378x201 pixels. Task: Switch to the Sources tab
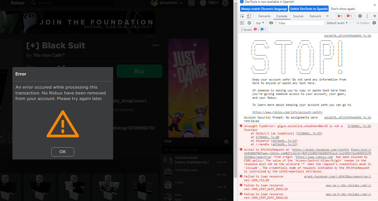point(298,16)
